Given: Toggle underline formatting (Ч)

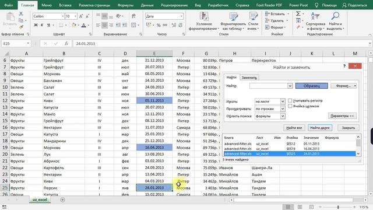Looking at the screenshot, I should point(48,25).
